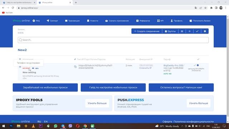Click Пополнить баланс to top up
This screenshot has width=229, height=129.
click(x=200, y=21)
